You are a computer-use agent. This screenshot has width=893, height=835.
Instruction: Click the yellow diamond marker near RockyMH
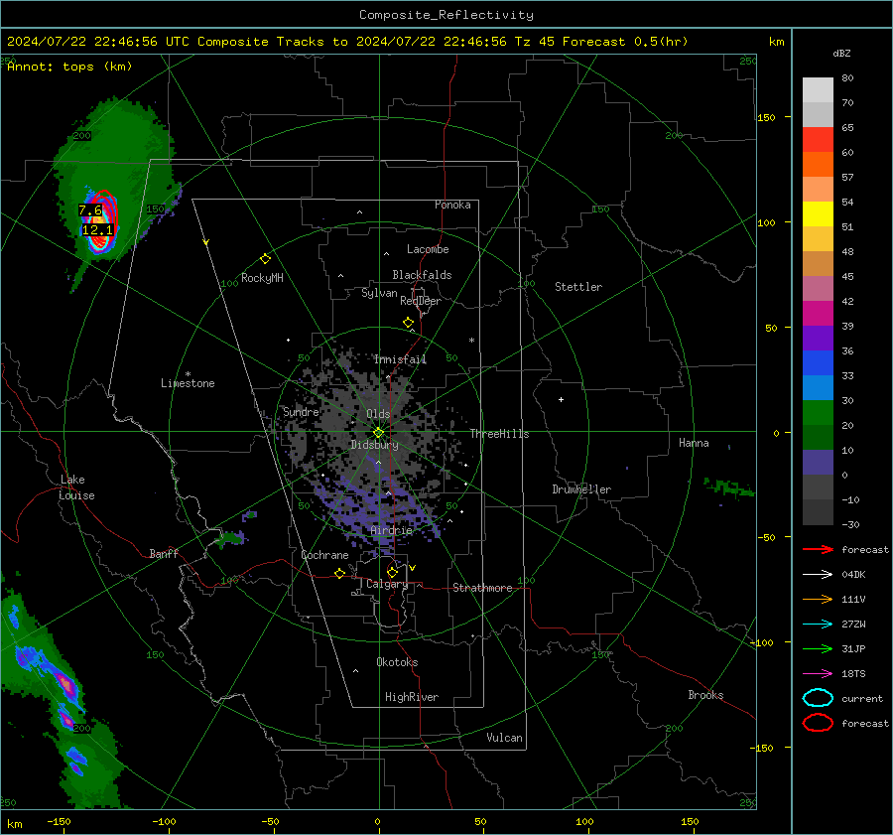[x=265, y=259]
